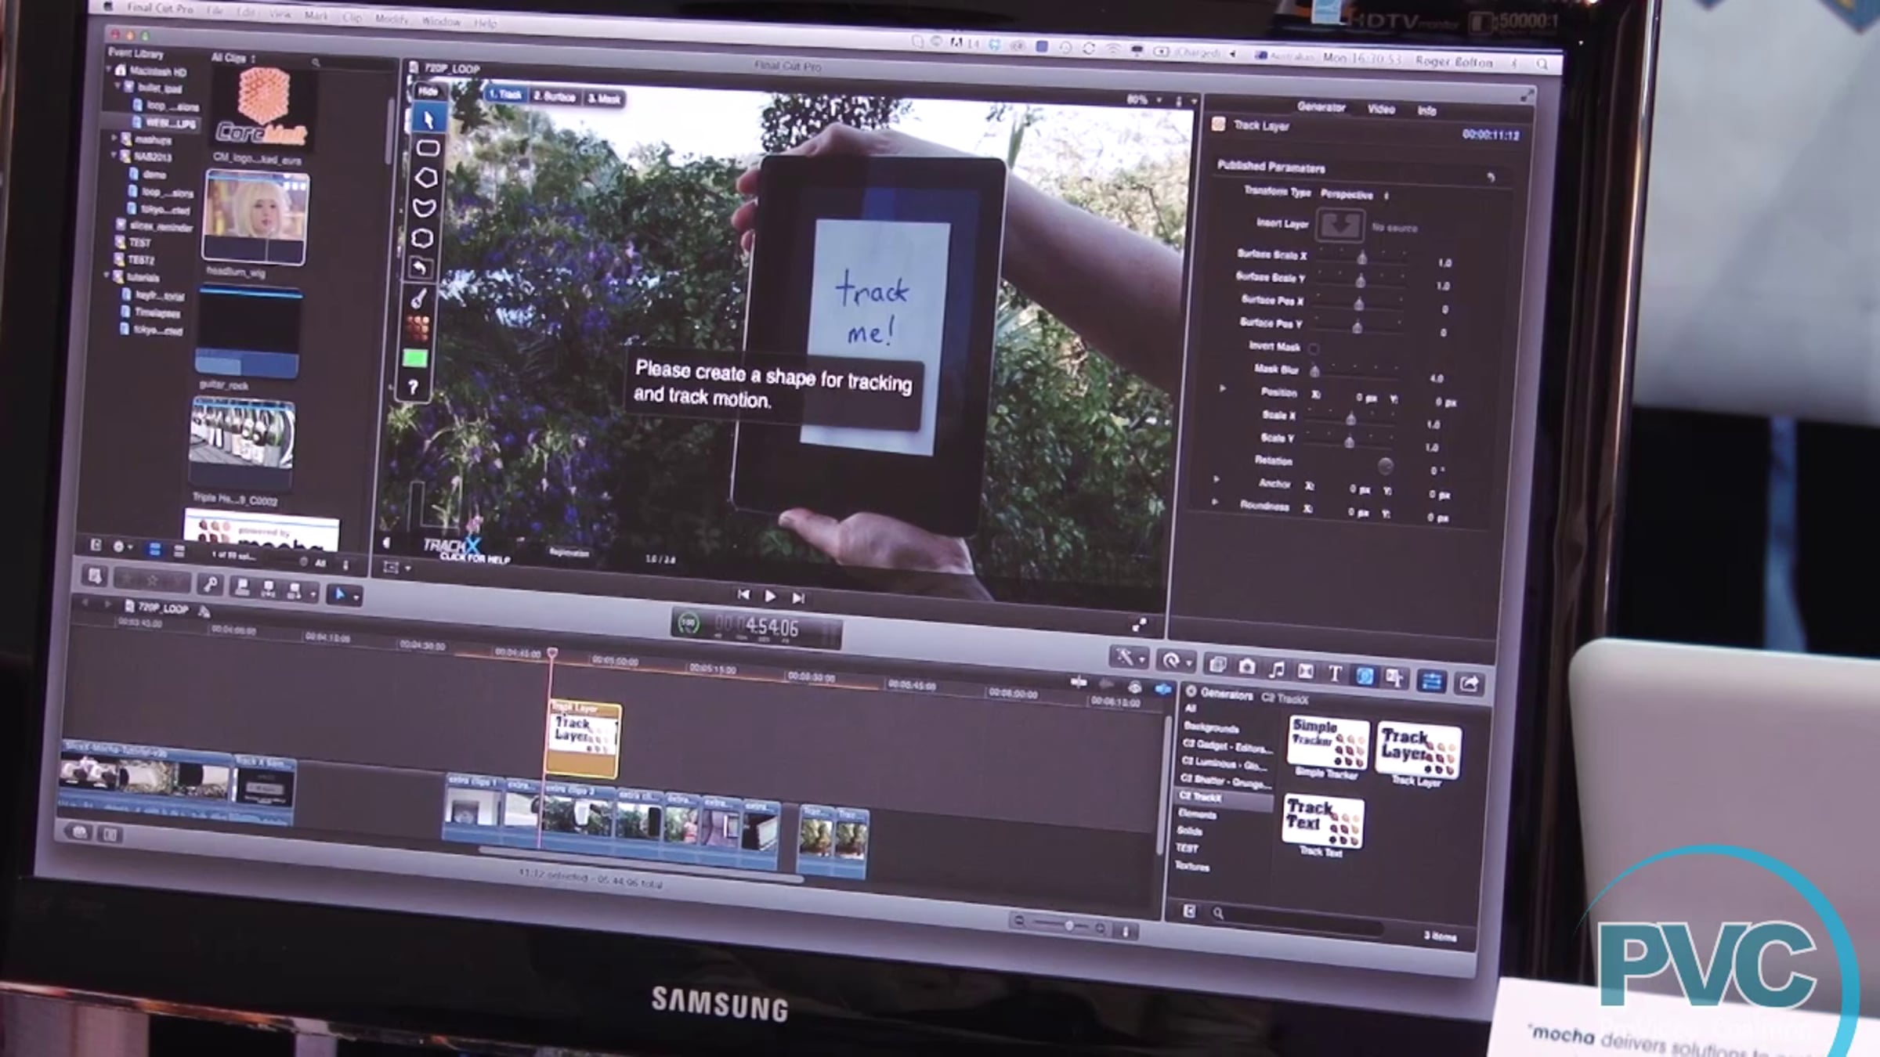This screenshot has height=1057, width=1880.
Task: Select the Backgrounds generator category
Action: click(1211, 727)
